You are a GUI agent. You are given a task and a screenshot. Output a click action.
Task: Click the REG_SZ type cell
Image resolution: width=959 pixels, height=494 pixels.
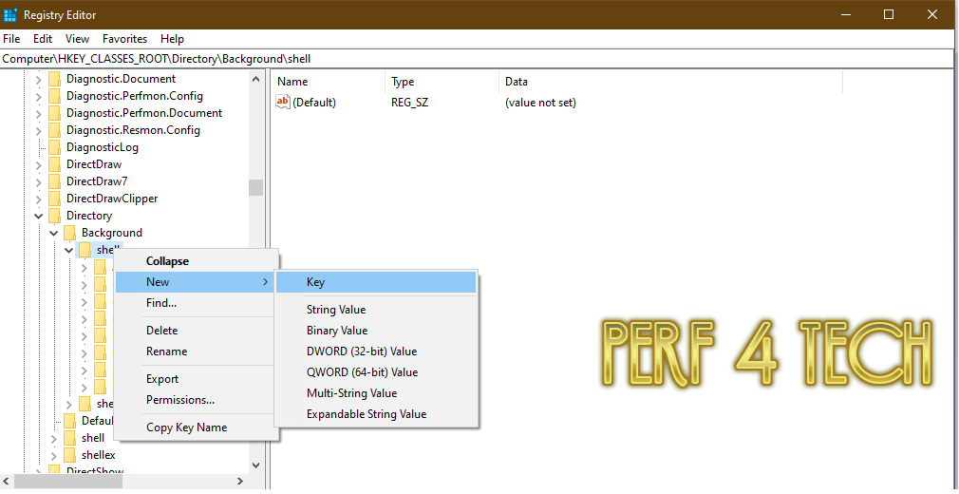(410, 103)
